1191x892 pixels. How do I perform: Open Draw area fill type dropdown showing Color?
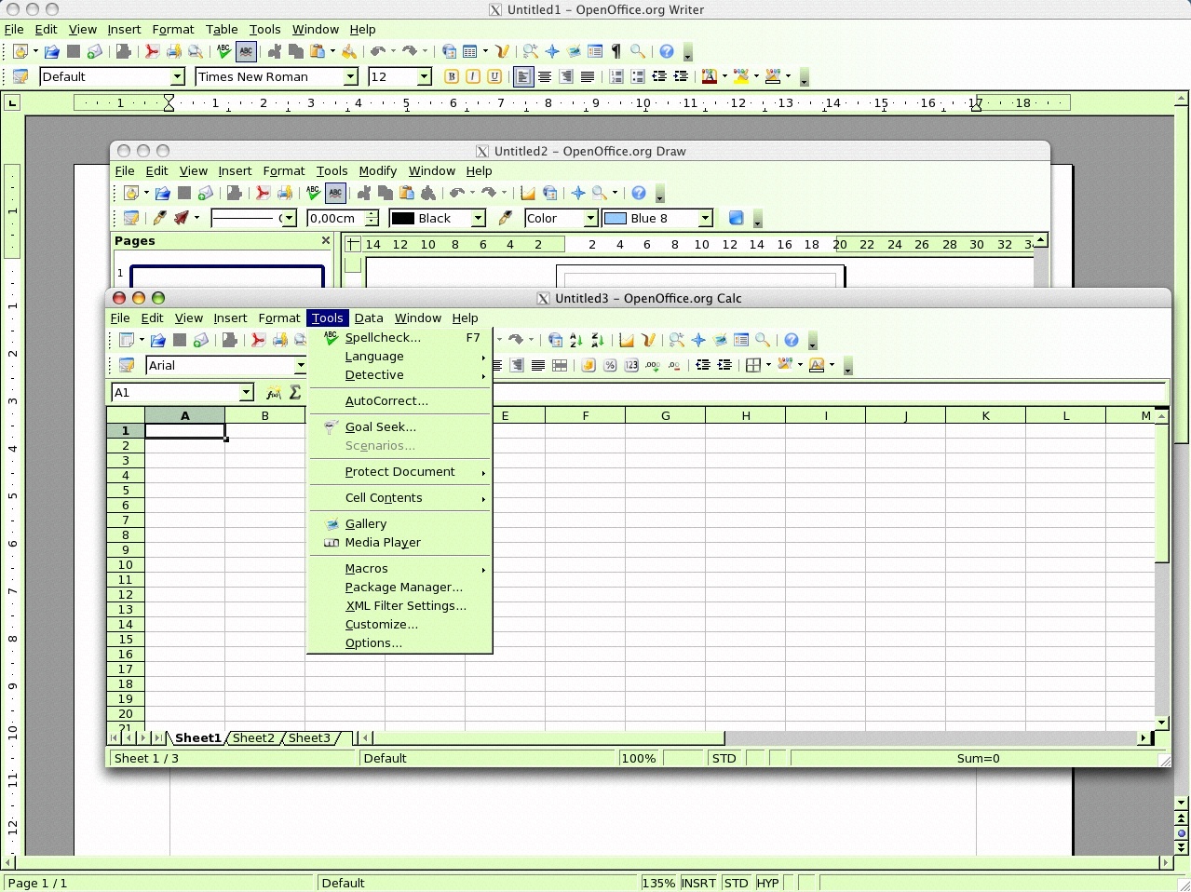590,219
